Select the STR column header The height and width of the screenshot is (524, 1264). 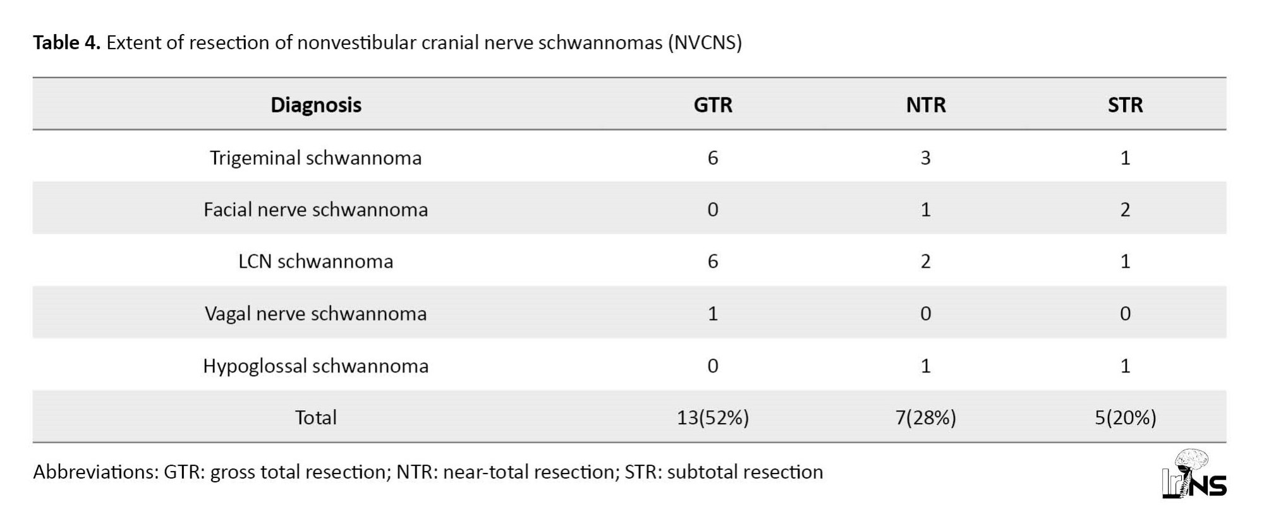pos(1125,105)
